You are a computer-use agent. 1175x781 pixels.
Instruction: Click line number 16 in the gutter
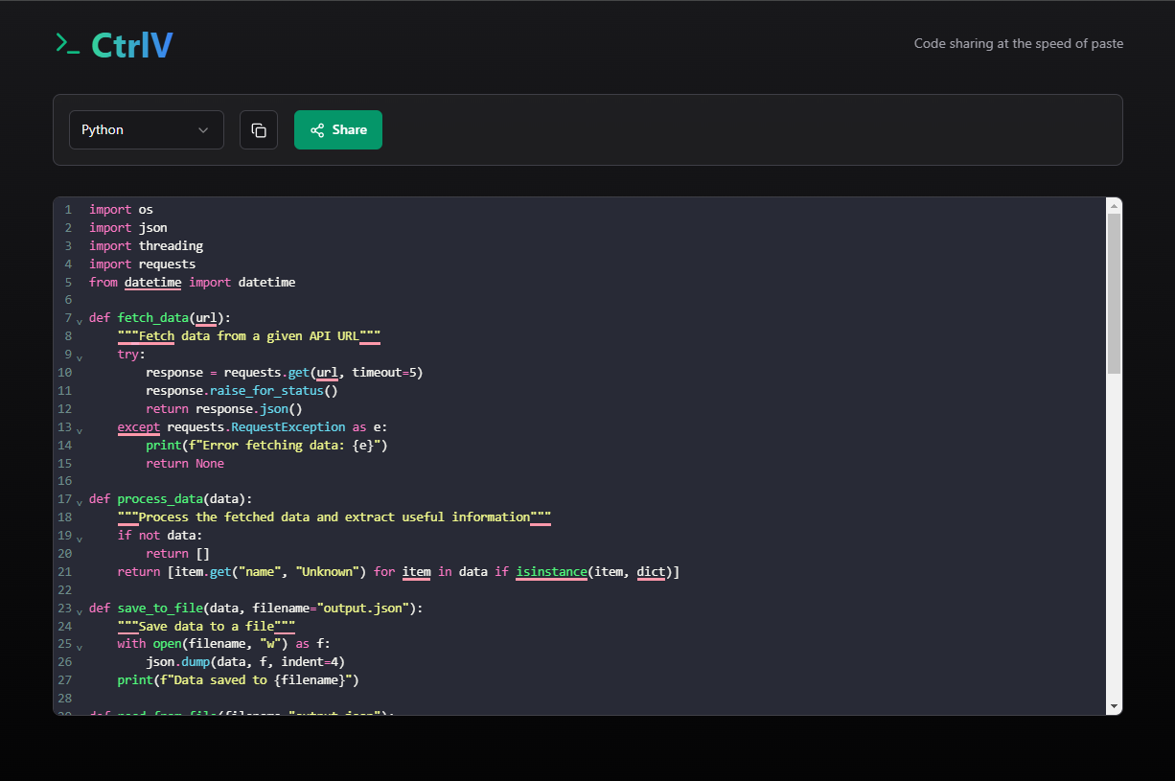coord(65,481)
